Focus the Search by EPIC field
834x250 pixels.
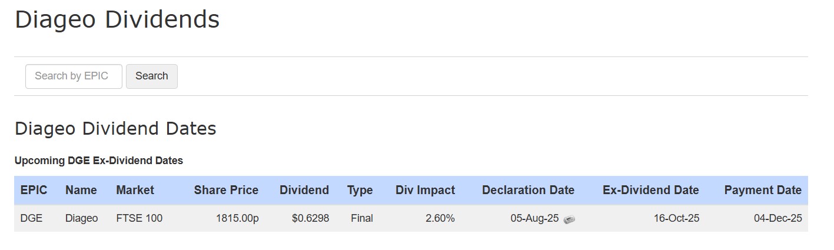pyautogui.click(x=74, y=76)
